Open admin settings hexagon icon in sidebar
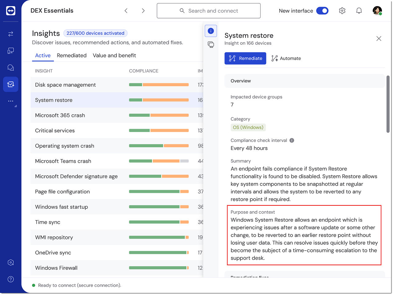The height and width of the screenshot is (295, 393). click(11, 262)
